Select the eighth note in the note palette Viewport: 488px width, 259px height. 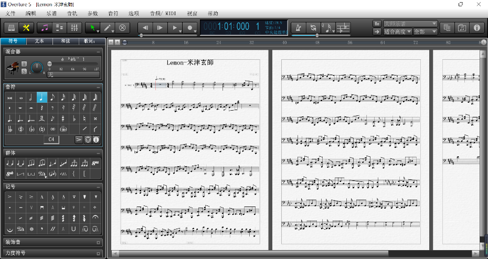pyautogui.click(x=52, y=98)
